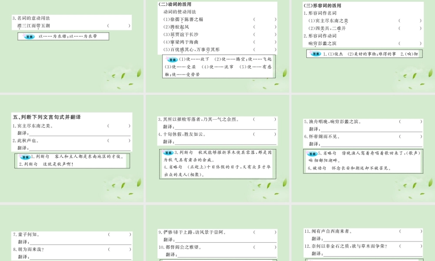Click the answer 6.被动句 怀念长安

350,168
